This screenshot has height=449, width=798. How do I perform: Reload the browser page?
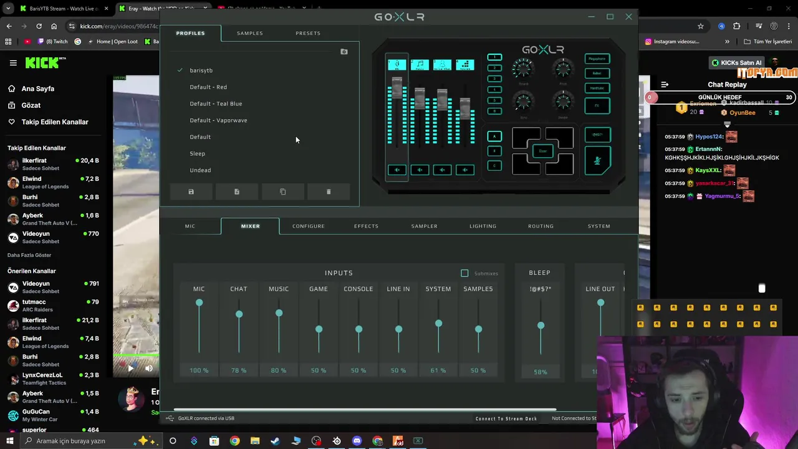tap(39, 26)
